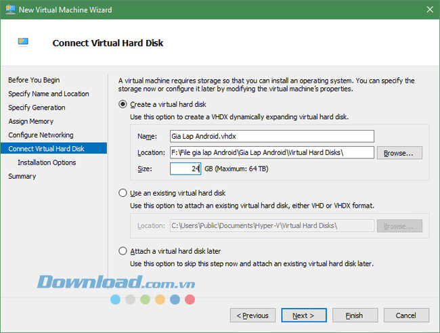Click the wizard icon in title bar
Image resolution: width=440 pixels, height=333 pixels.
(x=10, y=9)
